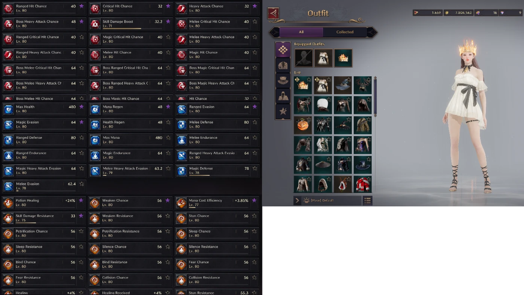Switch to the All tab

[301, 32]
